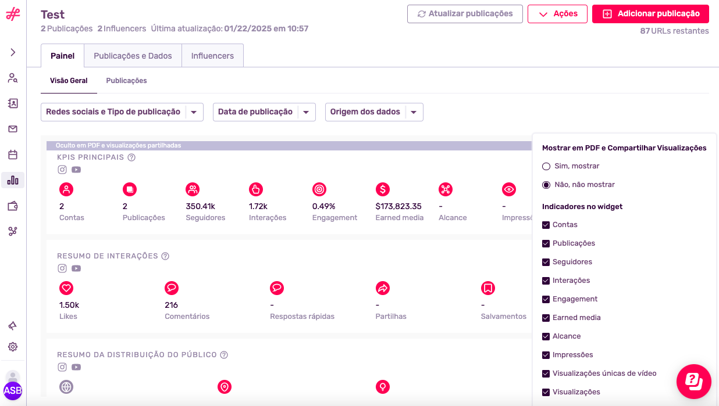Open the mail envelope sidebar icon

click(x=13, y=129)
